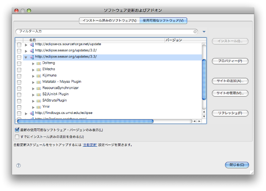Enable including already installed items checkbox
The image size is (266, 191).
pos(17,136)
